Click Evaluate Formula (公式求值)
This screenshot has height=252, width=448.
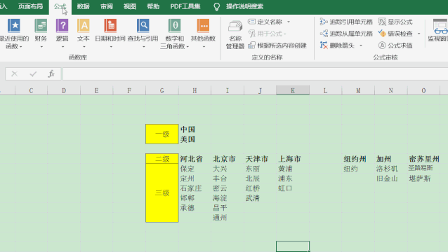(x=395, y=45)
